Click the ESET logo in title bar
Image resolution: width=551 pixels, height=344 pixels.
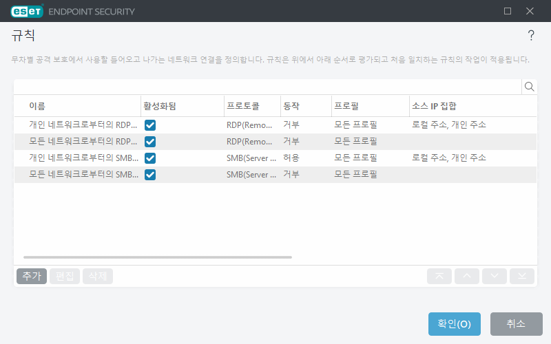click(x=27, y=11)
